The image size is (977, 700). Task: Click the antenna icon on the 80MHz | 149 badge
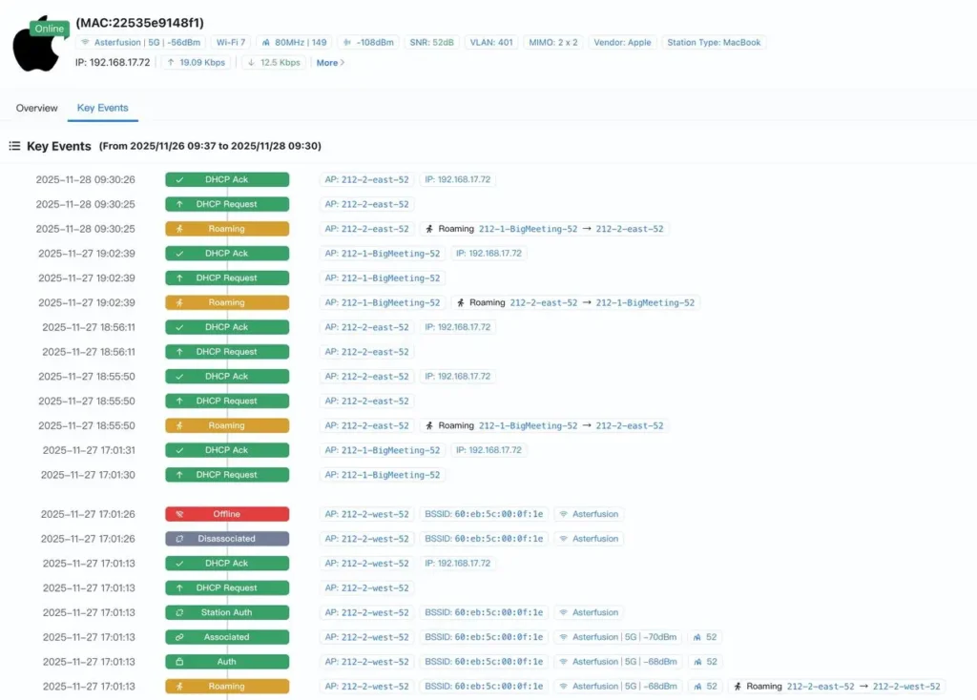(267, 40)
